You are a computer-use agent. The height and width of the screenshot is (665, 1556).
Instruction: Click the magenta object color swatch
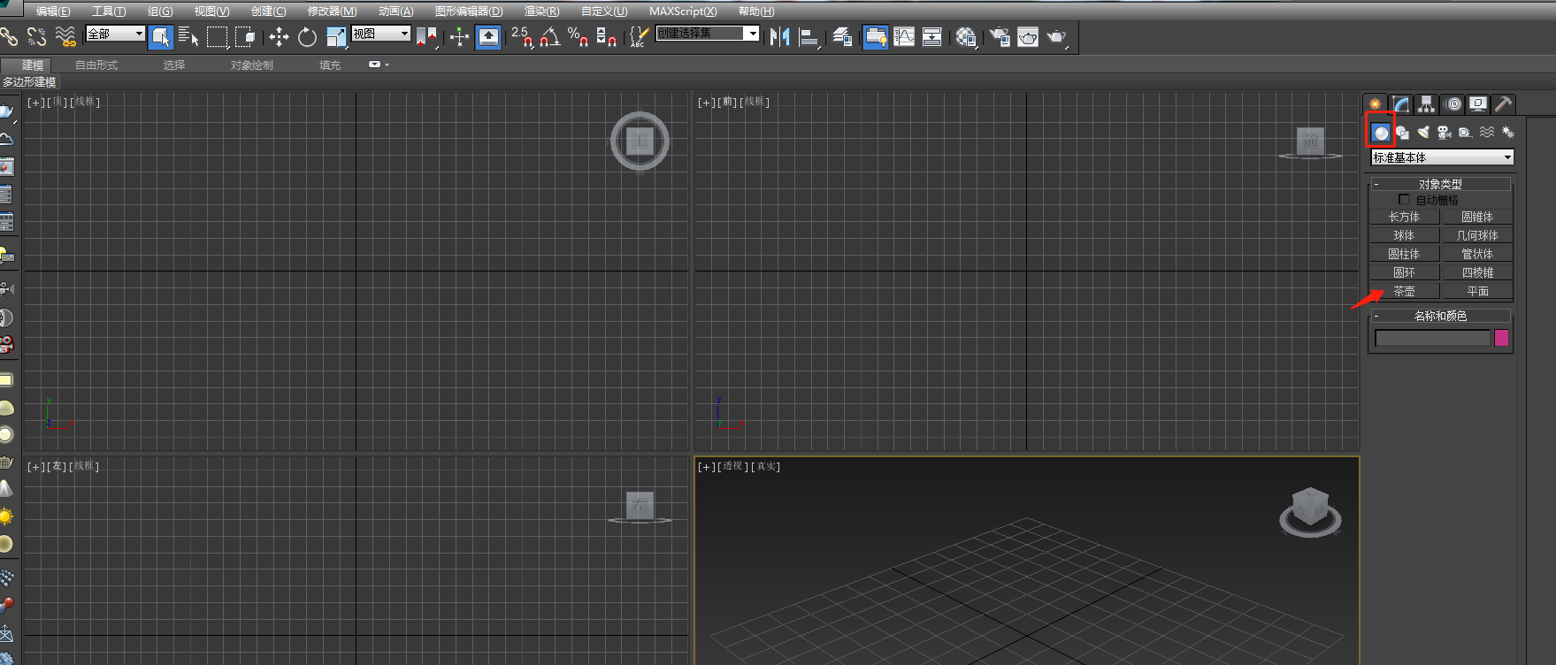click(x=1501, y=338)
